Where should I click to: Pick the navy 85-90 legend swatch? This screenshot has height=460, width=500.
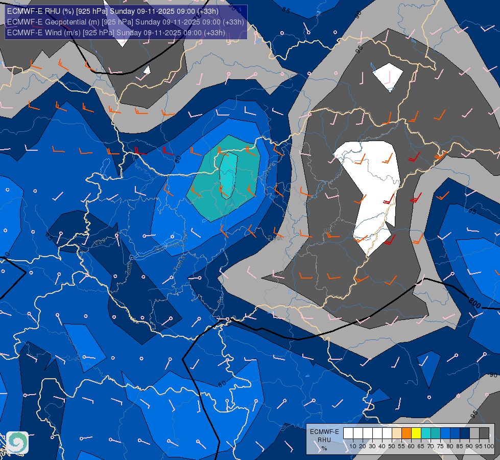coord(465,433)
